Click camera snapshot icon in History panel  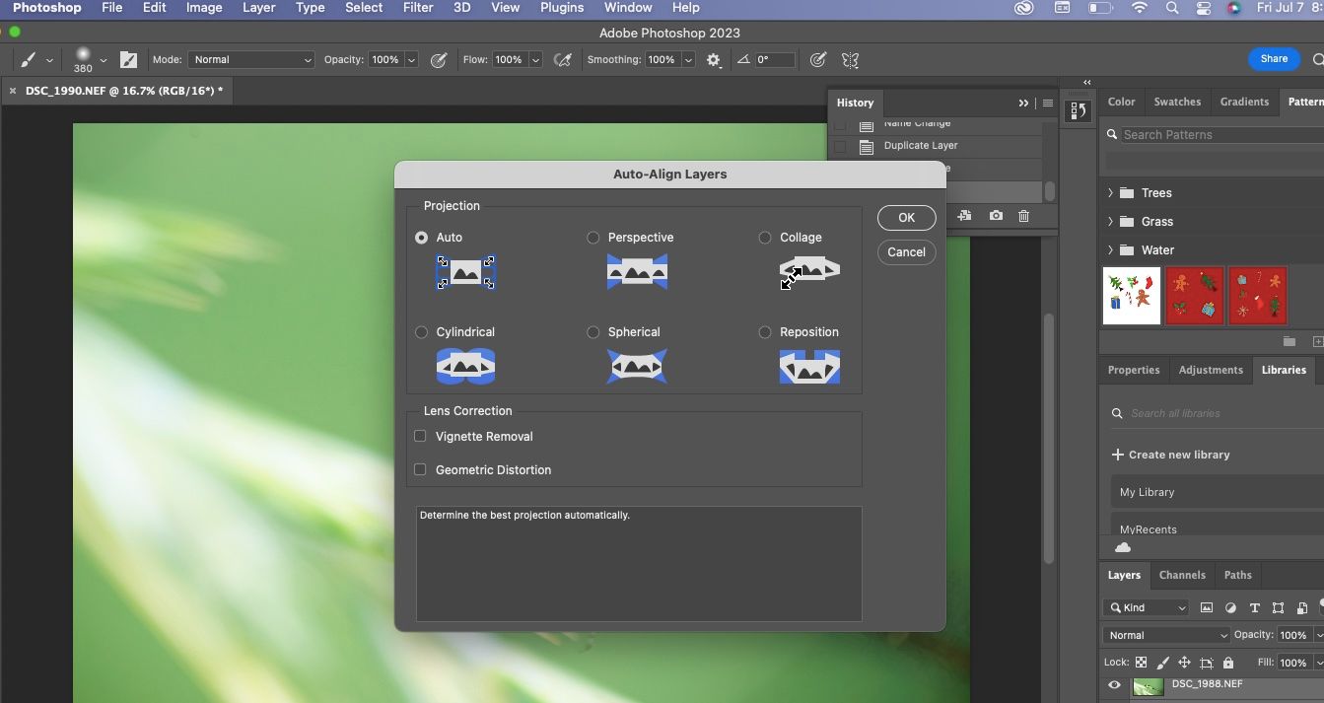coord(996,216)
